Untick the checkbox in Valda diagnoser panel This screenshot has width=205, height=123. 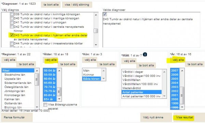click(x=105, y=14)
